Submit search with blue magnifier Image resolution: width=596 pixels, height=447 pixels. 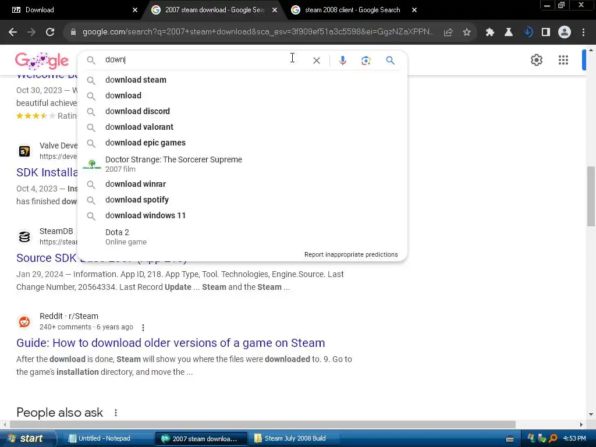tap(390, 60)
